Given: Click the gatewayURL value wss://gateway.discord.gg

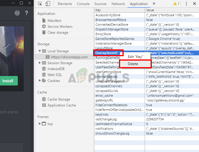Looking at the screenshot, I should [165, 100].
